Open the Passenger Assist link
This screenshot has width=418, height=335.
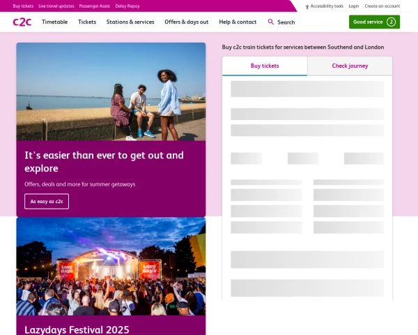94,6
